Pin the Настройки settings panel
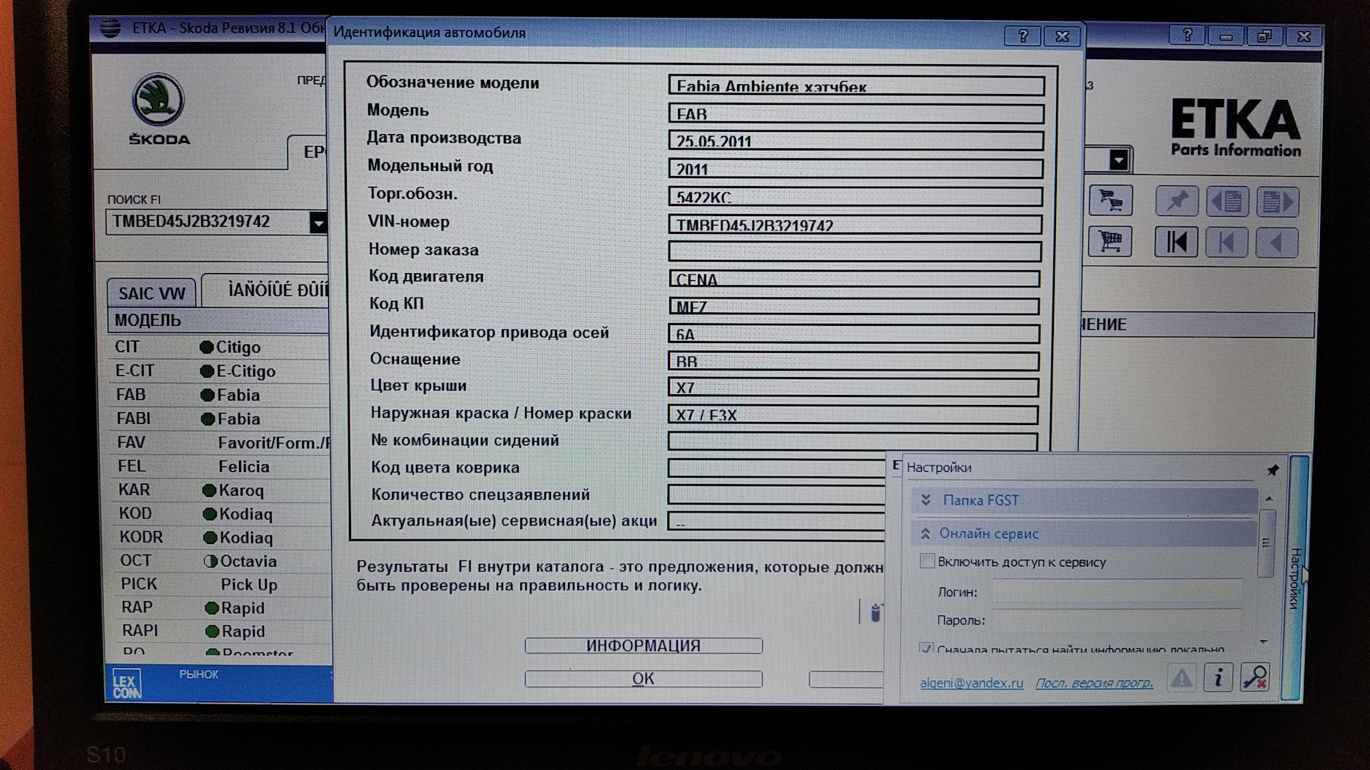 click(x=1272, y=470)
